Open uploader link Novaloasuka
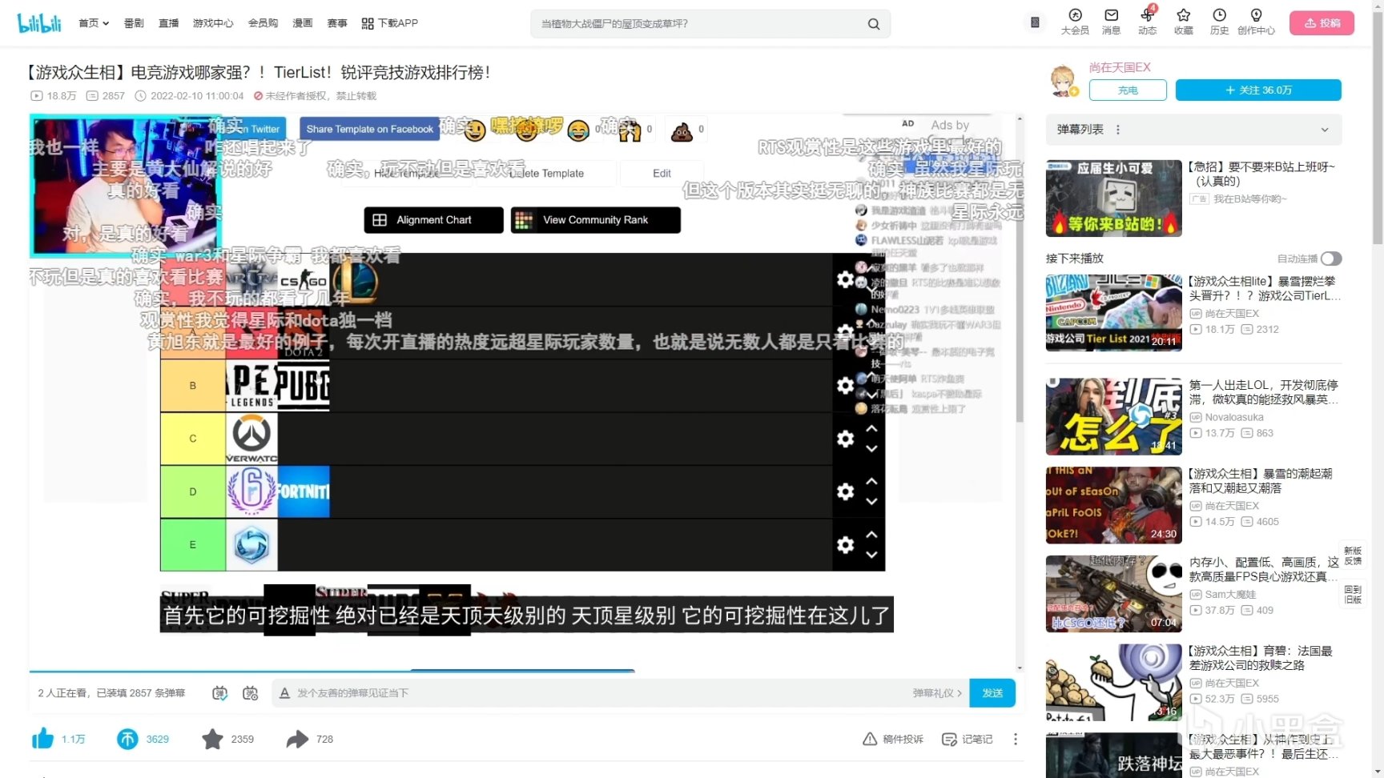Viewport: 1384px width, 778px height. coord(1234,417)
